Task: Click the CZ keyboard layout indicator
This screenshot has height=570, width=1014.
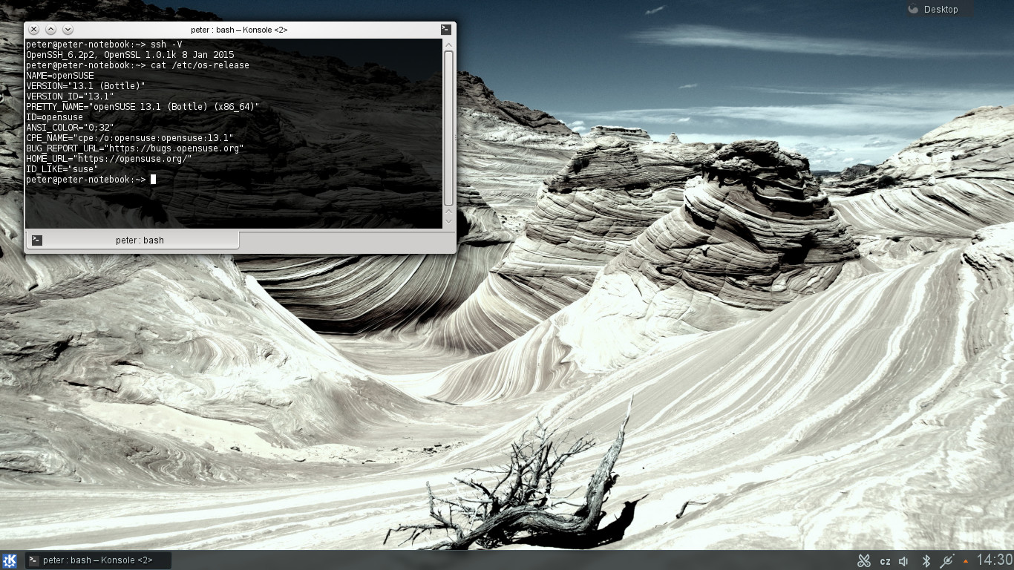Action: [x=885, y=561]
